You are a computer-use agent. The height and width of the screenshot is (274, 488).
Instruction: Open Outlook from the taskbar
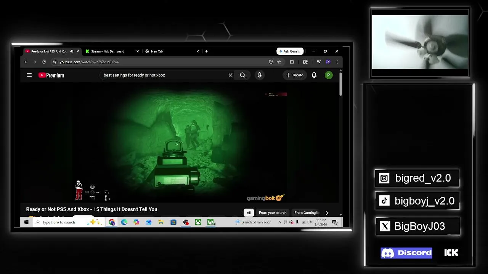[148, 222]
